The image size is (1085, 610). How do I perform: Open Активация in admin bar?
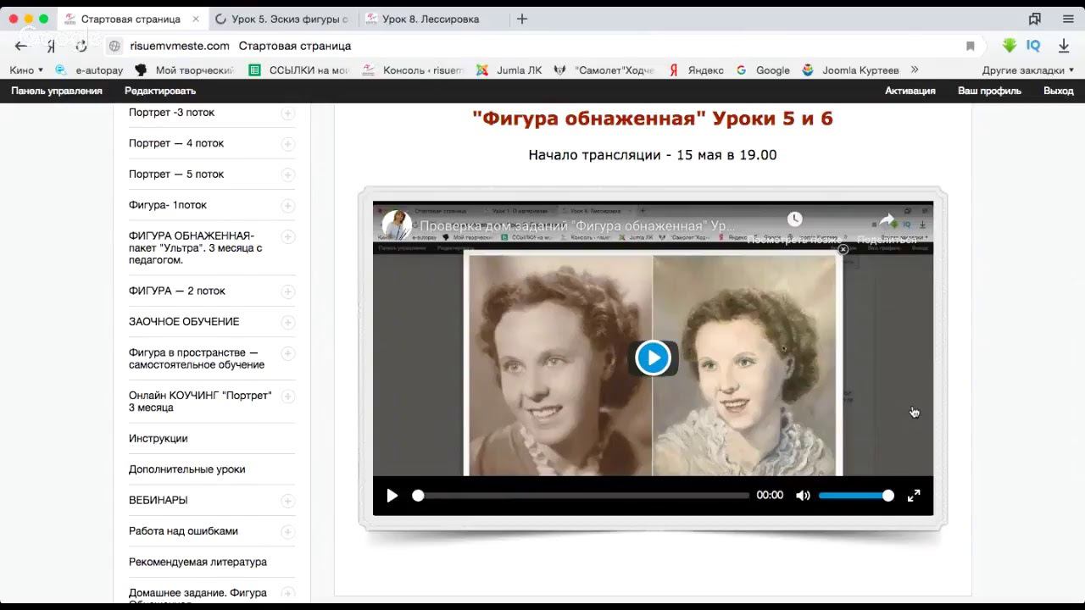click(x=910, y=91)
